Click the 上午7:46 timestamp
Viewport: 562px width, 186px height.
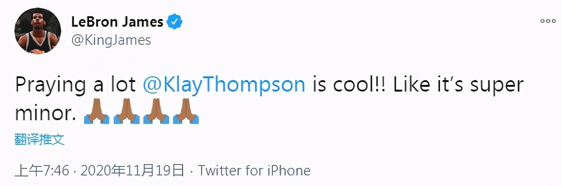[42, 171]
